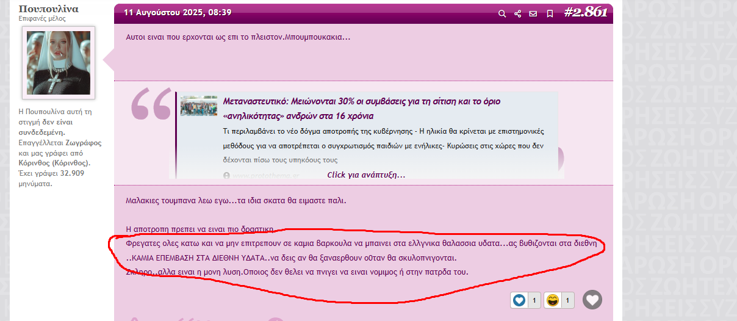This screenshot has height=321, width=737.
Task: Show the count next to the laughing reaction
Action: click(567, 300)
